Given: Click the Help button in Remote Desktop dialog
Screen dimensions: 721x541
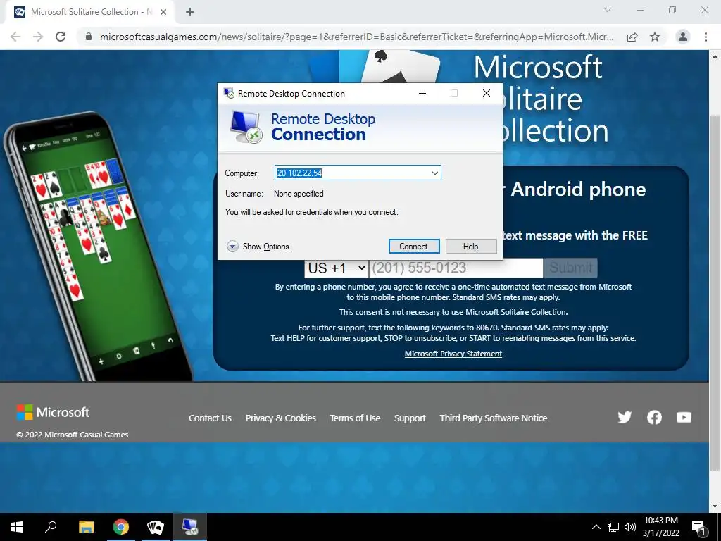Looking at the screenshot, I should point(471,246).
